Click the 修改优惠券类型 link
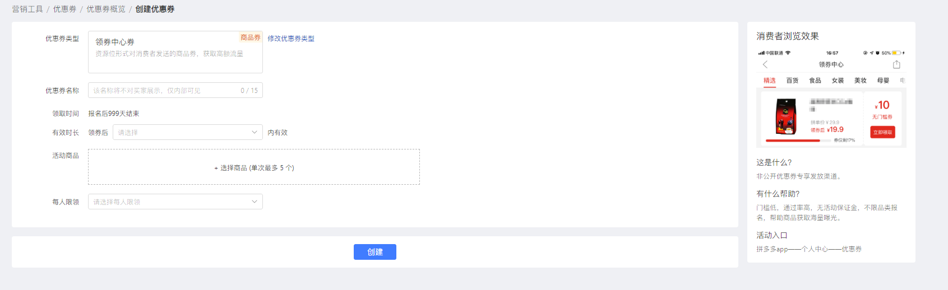 click(x=290, y=39)
